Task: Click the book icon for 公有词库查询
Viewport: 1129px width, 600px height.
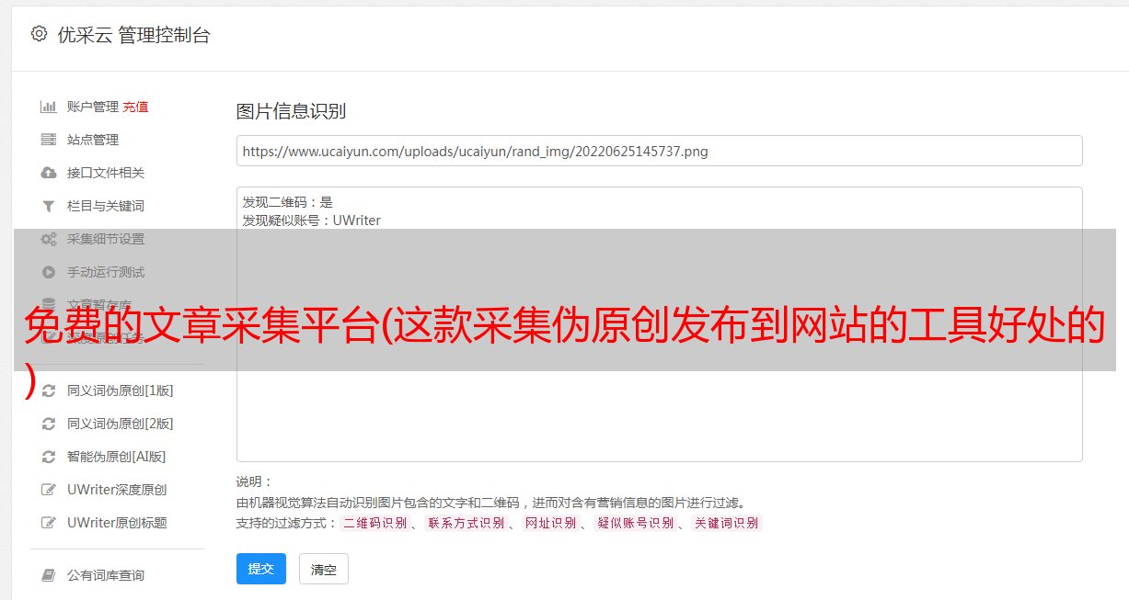Action: pyautogui.click(x=49, y=575)
